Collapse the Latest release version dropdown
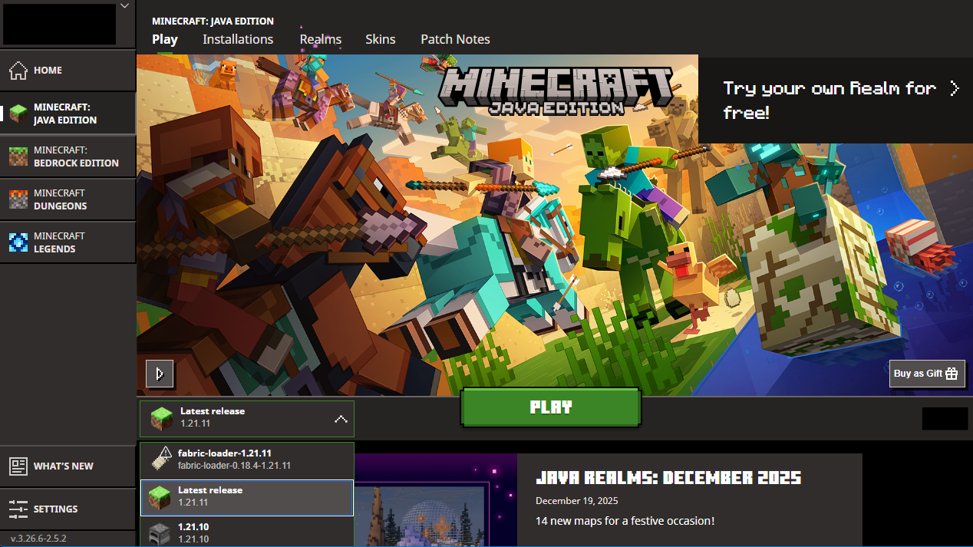The height and width of the screenshot is (547, 973). (247, 418)
